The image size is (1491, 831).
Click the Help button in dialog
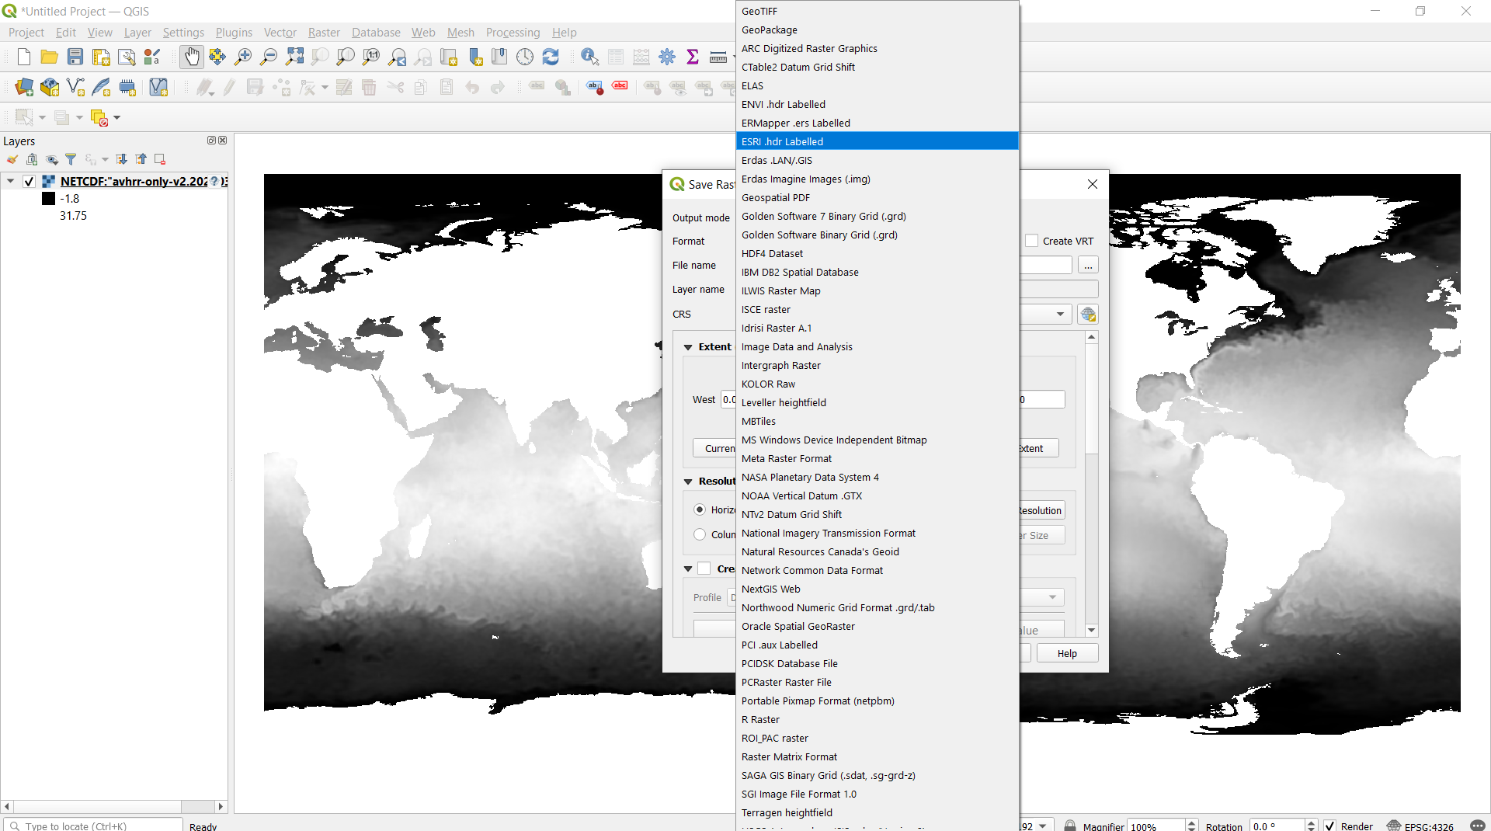coord(1067,653)
